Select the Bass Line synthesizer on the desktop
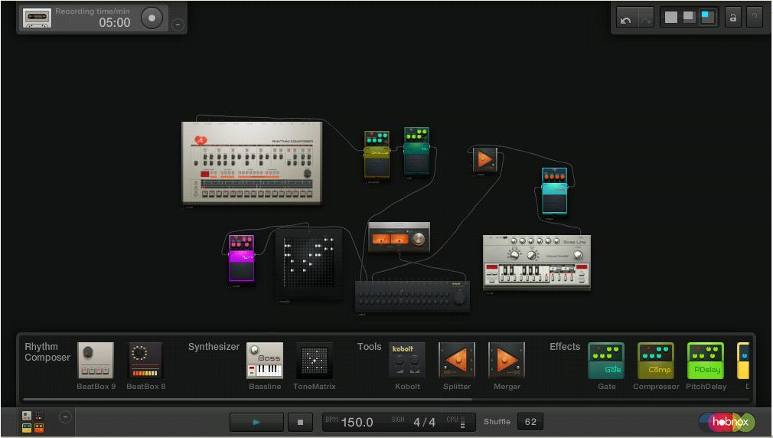Viewport: 773px width, 438px height. coord(537,263)
